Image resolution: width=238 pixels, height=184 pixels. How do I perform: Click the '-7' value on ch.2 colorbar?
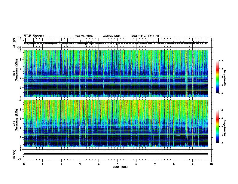pos(222,143)
